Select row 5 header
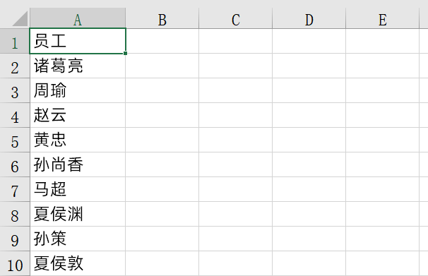This screenshot has height=276, width=428. 15,140
